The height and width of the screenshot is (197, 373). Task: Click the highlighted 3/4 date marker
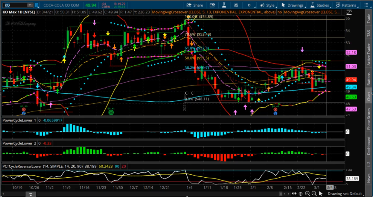point(329,188)
